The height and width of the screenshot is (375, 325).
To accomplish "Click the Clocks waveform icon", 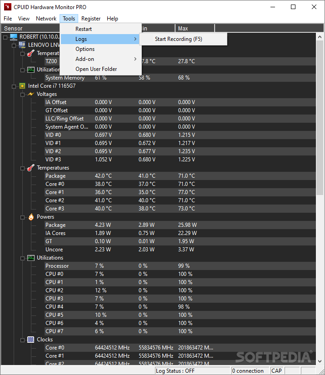I will point(31,340).
